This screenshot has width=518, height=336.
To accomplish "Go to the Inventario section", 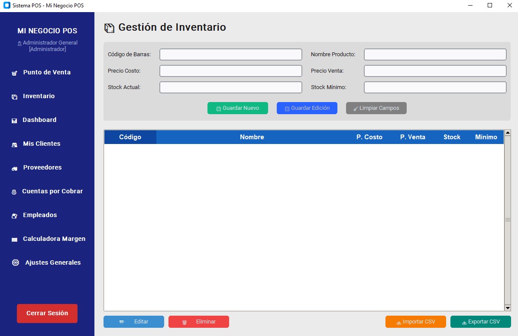I will tap(39, 96).
